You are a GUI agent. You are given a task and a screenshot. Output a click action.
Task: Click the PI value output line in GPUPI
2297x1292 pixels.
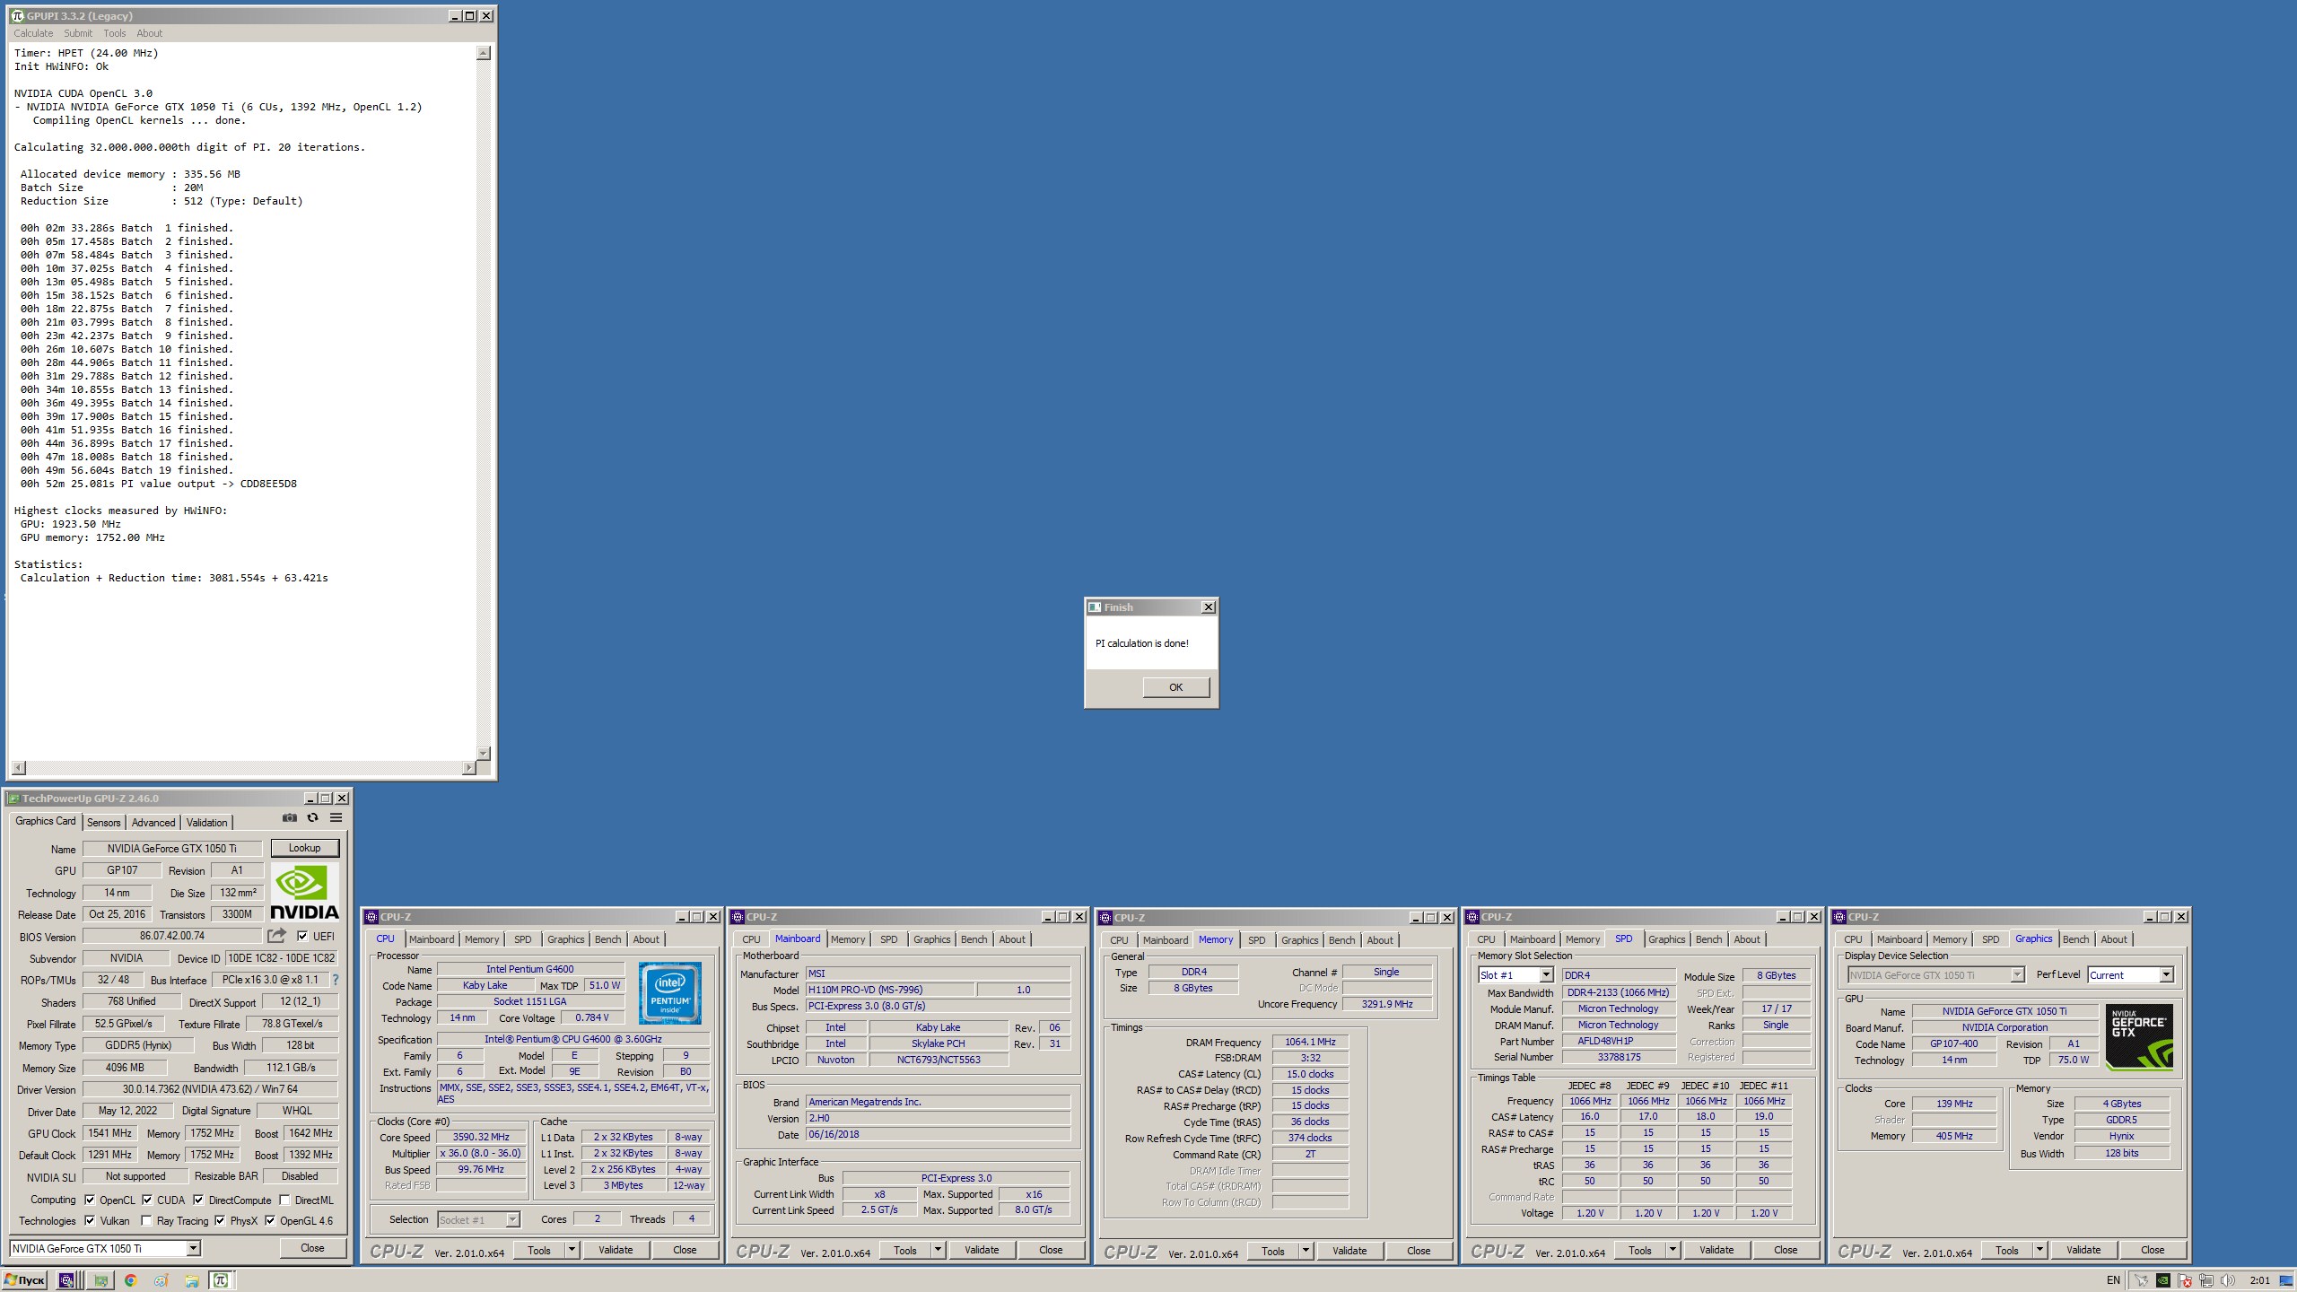(x=159, y=484)
